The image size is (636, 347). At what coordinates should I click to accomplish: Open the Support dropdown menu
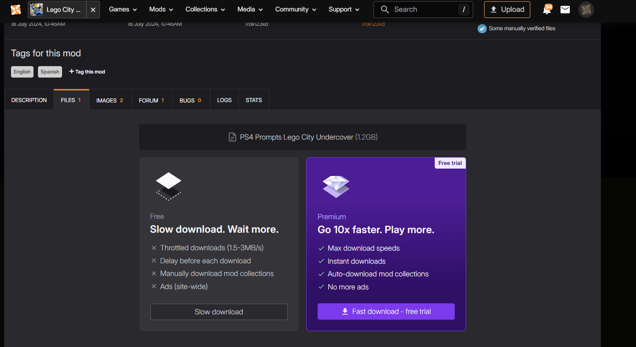point(344,9)
